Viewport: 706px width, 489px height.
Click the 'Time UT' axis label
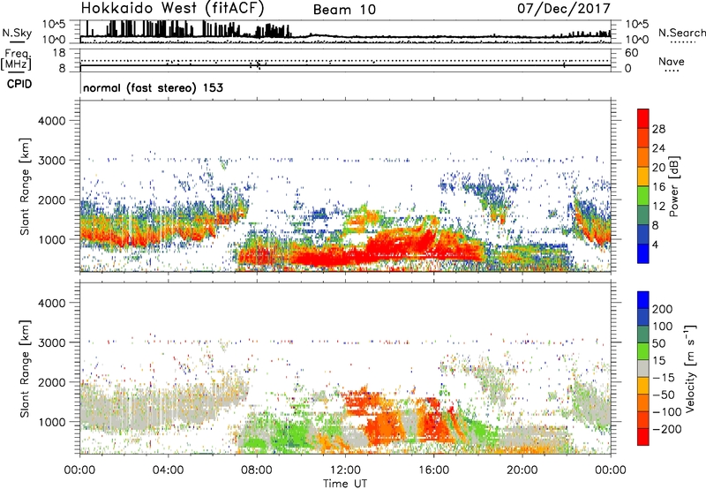click(345, 483)
